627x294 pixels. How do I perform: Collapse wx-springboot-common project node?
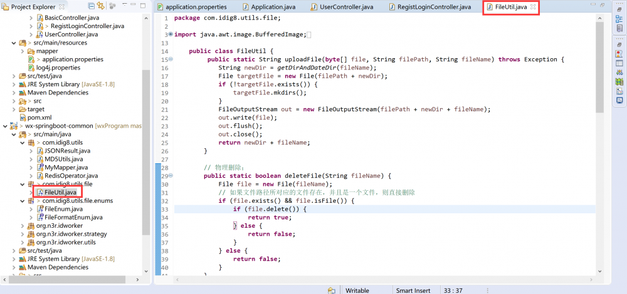coord(5,126)
